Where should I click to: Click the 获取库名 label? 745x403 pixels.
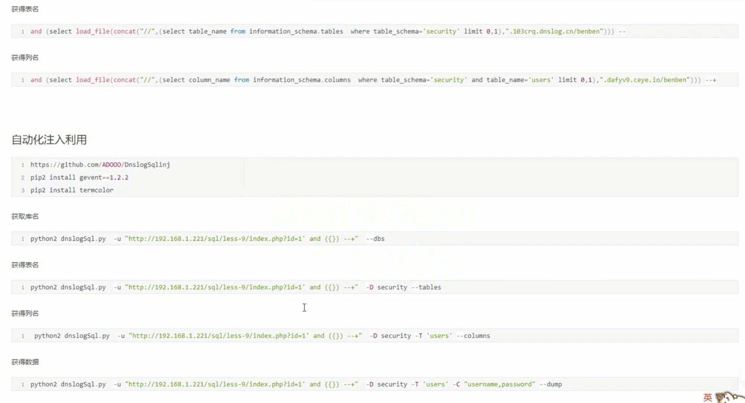(25, 216)
